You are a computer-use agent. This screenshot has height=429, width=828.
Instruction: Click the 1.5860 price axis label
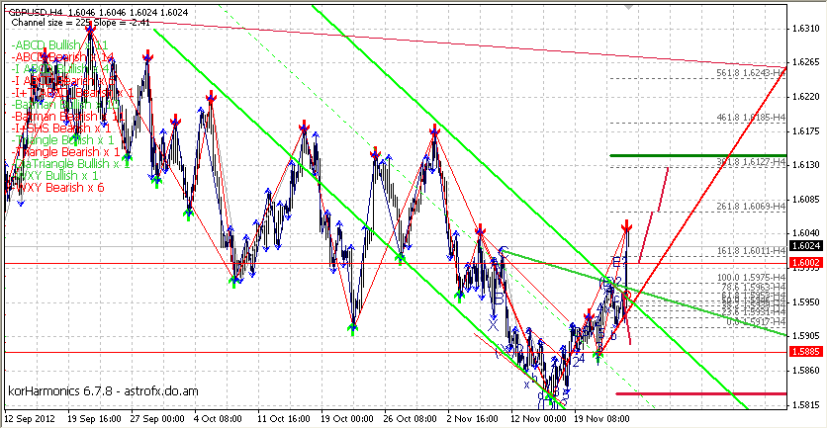tap(806, 371)
